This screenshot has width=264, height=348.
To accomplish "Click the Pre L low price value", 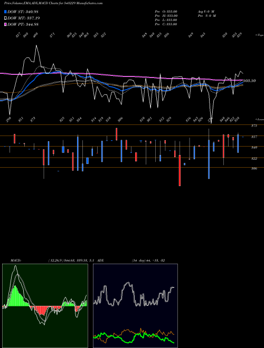I will pos(172,20).
